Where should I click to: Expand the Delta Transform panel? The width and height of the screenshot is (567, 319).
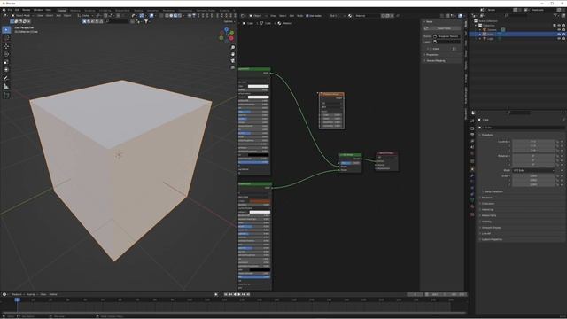493,191
